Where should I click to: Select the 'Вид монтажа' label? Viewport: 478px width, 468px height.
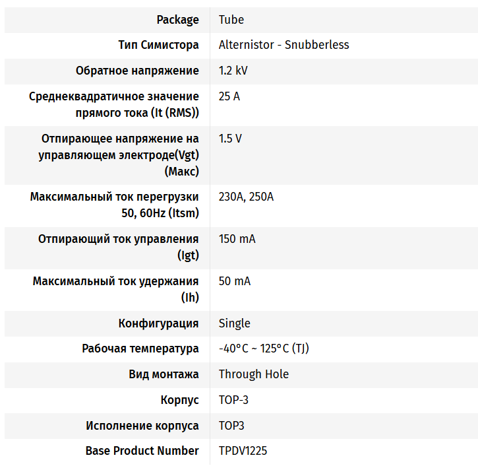point(164,374)
